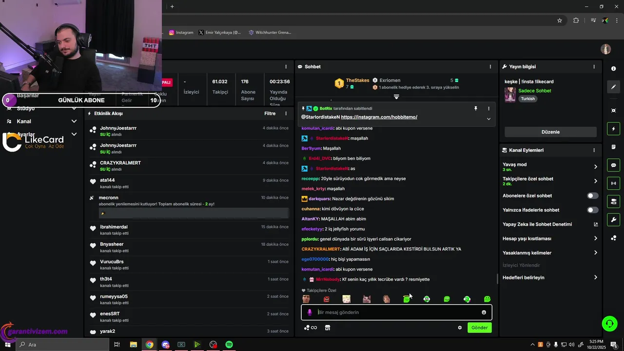Open the Etkinlik Akışı panel options menu

(x=286, y=114)
